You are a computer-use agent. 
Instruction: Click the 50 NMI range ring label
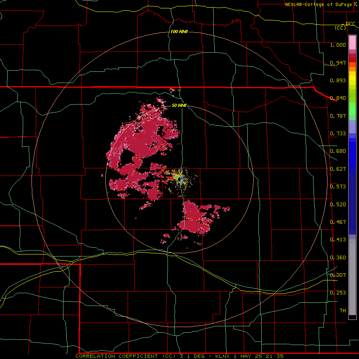(x=179, y=105)
